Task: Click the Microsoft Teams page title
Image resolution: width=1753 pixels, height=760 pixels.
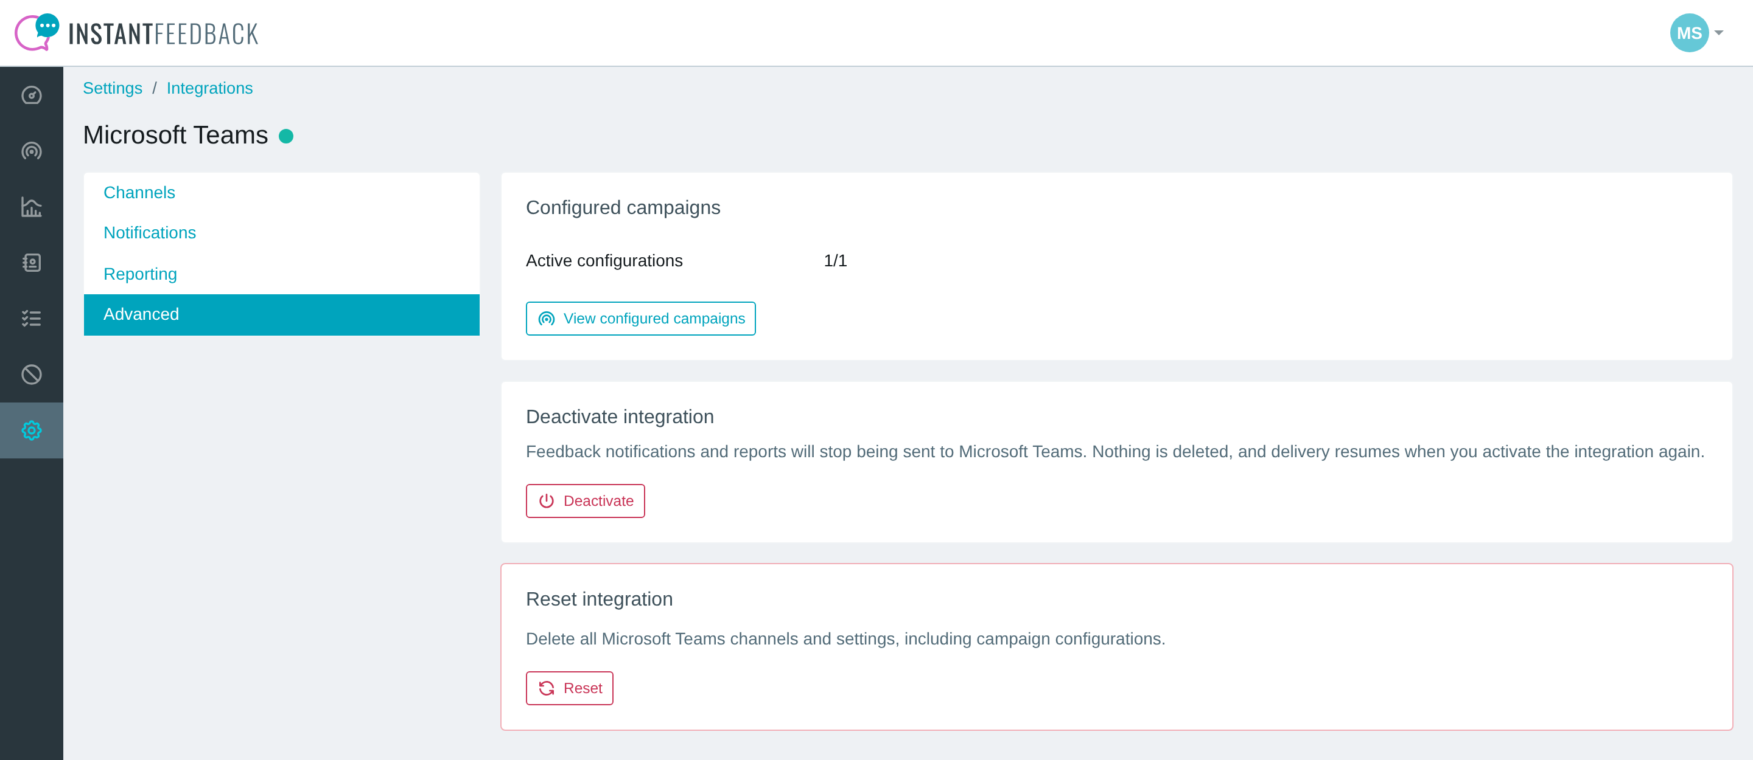Action: [175, 135]
